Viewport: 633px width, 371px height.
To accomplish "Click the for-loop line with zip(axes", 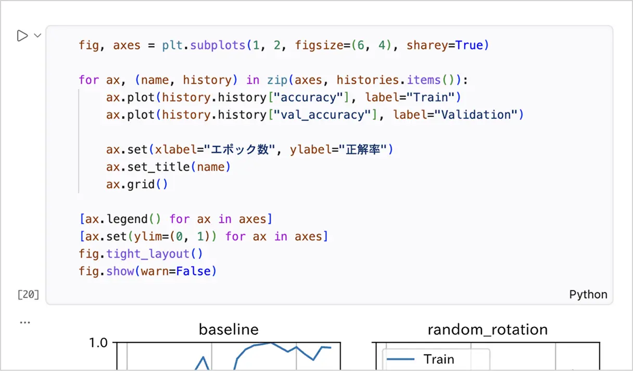I will [x=274, y=80].
